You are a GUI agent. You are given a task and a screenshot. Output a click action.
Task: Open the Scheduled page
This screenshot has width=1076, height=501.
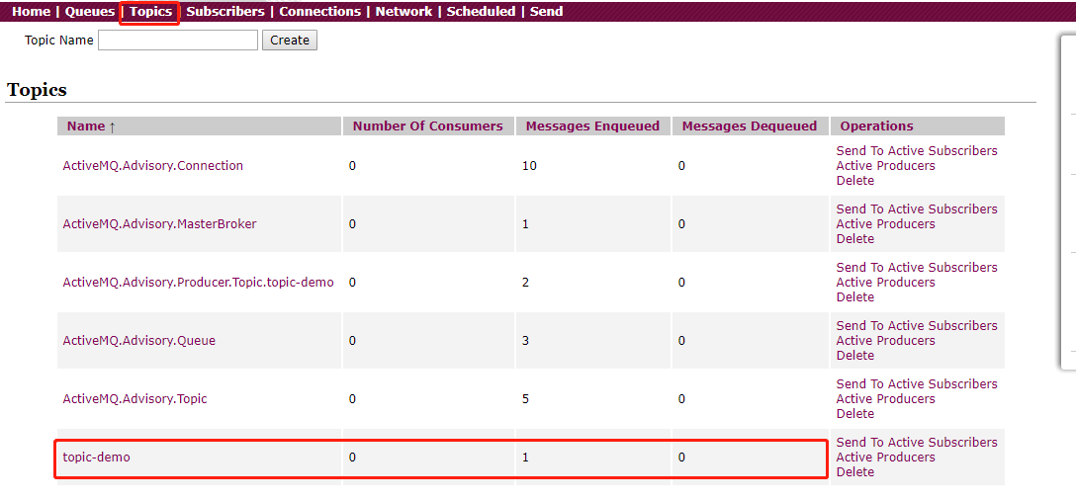click(x=481, y=12)
